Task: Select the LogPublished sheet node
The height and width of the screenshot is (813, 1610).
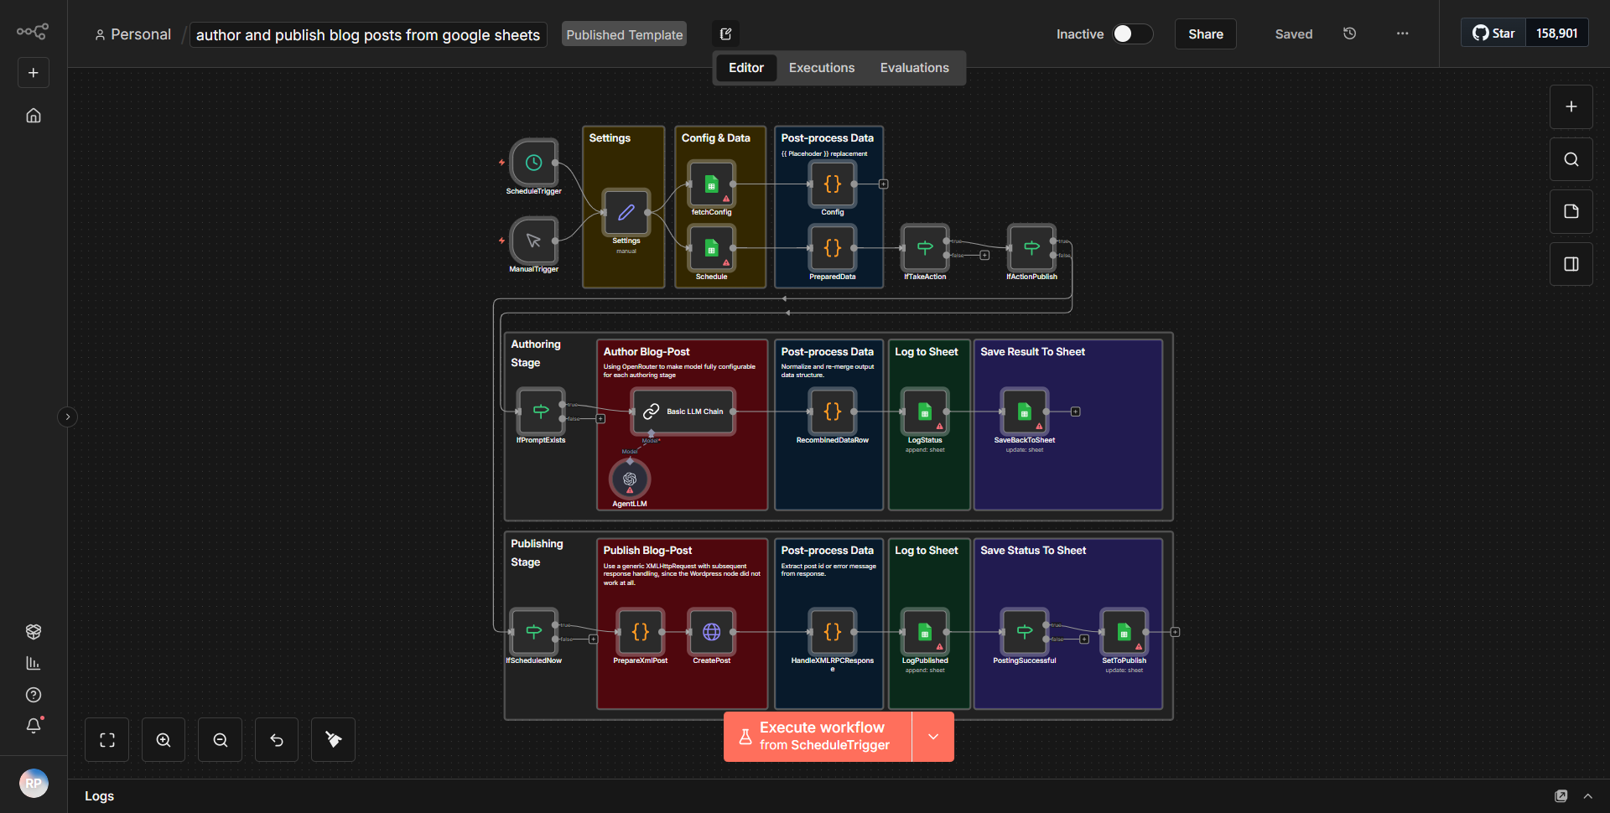Action: click(x=925, y=632)
